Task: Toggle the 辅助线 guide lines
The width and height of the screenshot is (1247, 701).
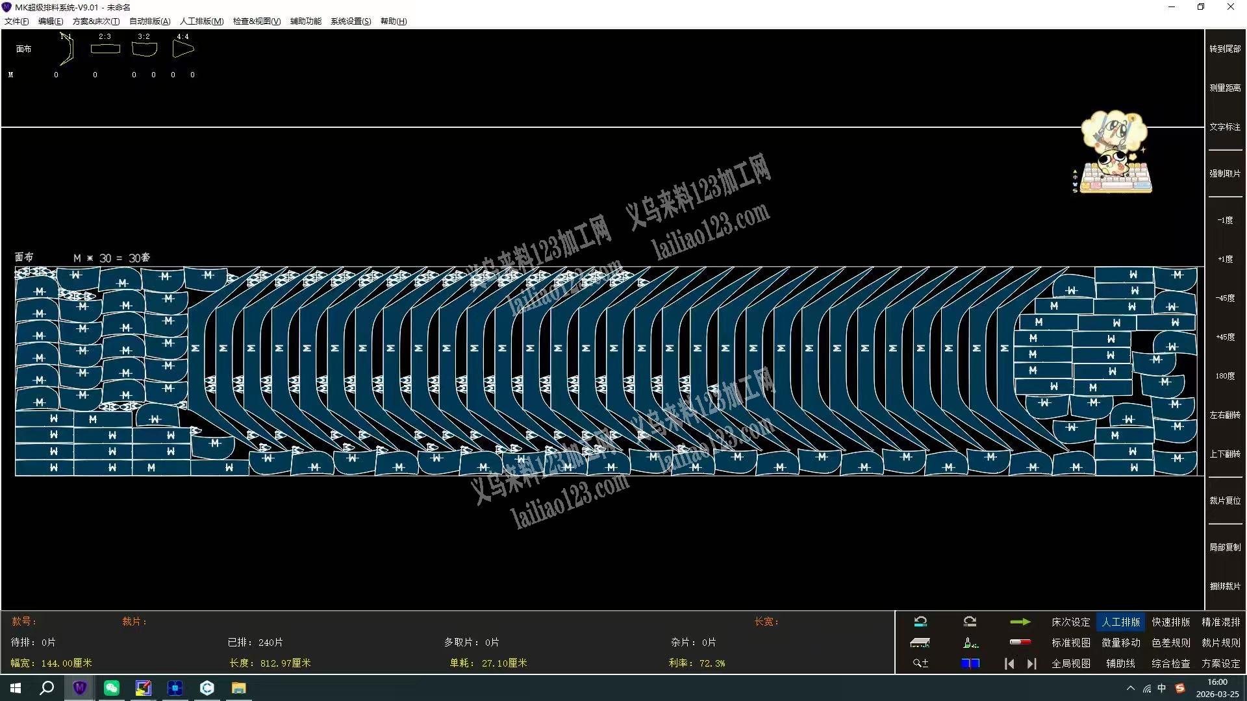Action: pyautogui.click(x=1121, y=663)
